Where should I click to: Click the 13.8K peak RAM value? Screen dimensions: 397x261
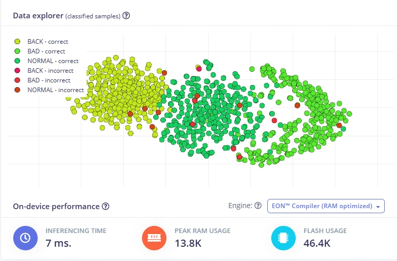pyautogui.click(x=188, y=243)
